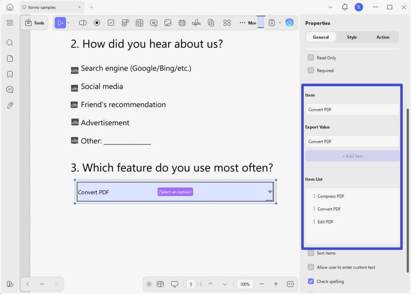Viewport: 411px width, 294px height.
Task: Click the page number field showing 5
Action: point(191,284)
